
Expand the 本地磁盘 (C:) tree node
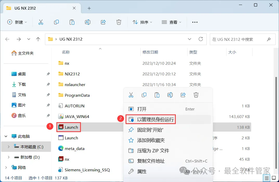click(8, 147)
